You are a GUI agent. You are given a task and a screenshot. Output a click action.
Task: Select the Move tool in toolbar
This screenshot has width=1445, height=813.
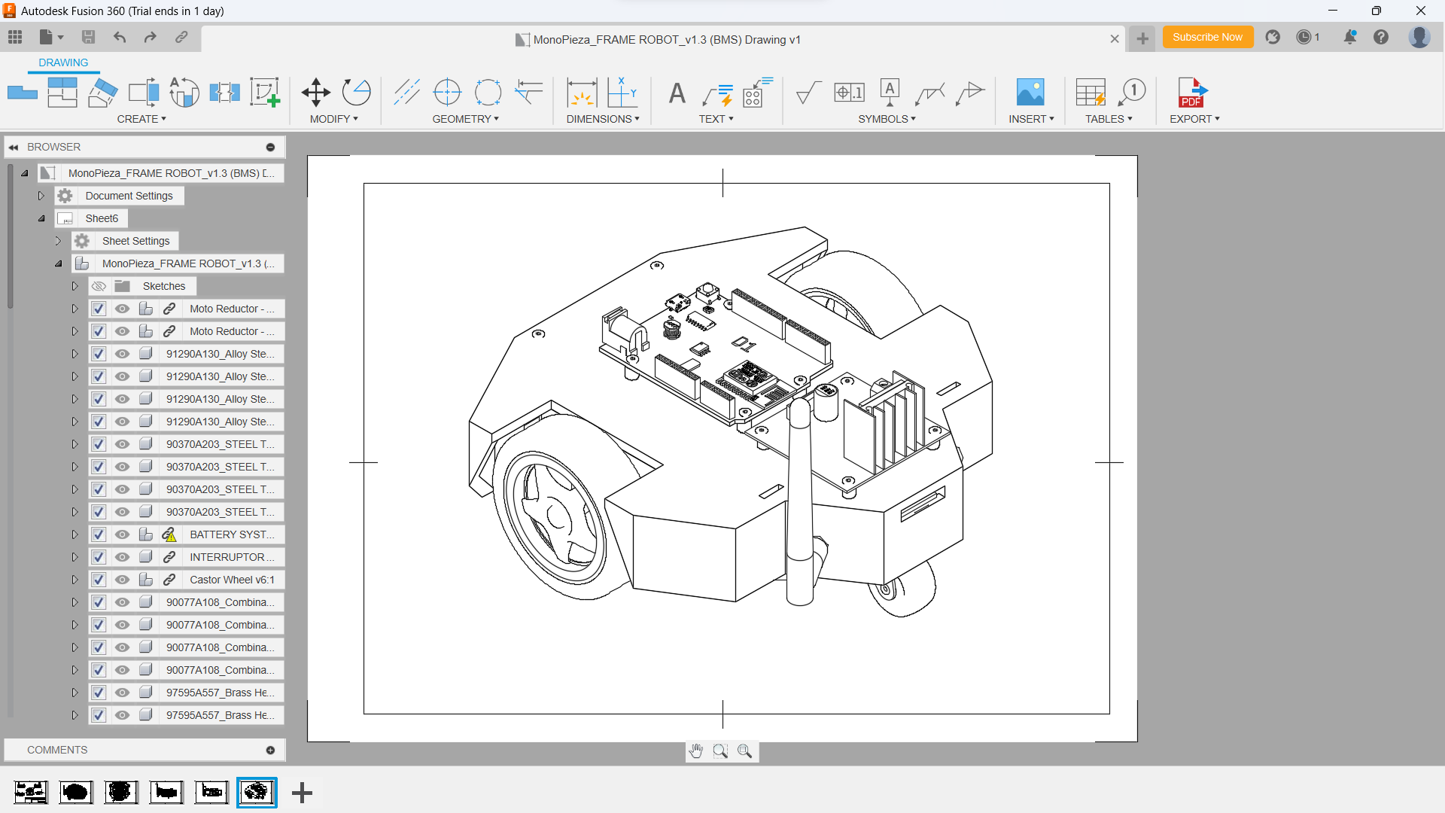[x=315, y=91]
